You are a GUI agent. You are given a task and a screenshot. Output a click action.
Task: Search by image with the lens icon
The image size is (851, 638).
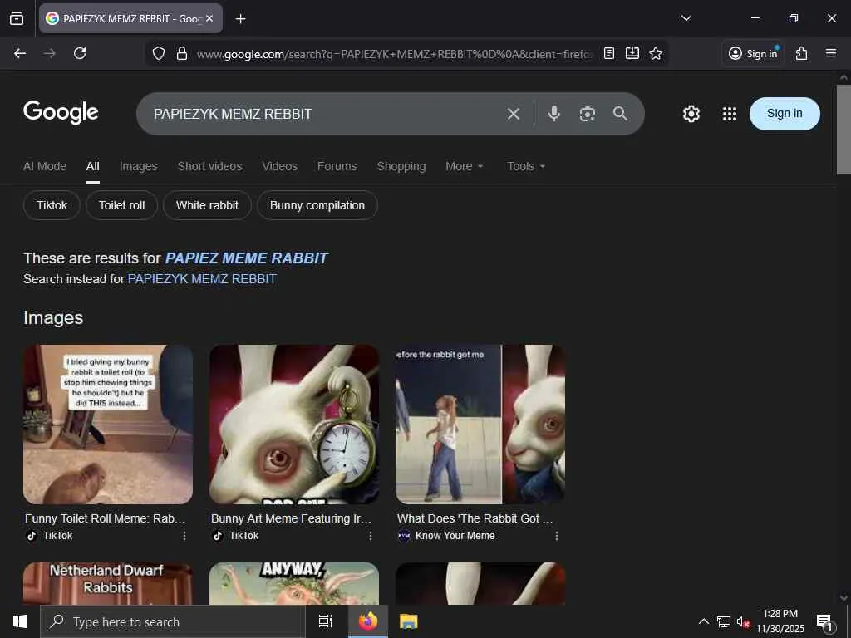(588, 114)
